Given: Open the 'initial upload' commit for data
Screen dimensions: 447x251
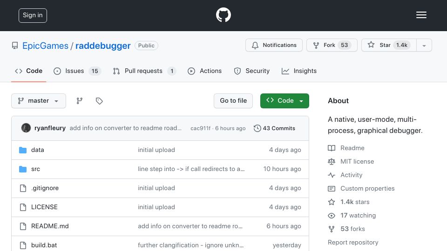Looking at the screenshot, I should (156, 150).
